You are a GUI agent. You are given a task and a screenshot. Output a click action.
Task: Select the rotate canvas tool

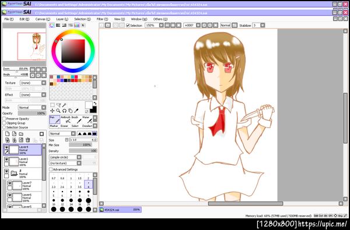coord(64,111)
